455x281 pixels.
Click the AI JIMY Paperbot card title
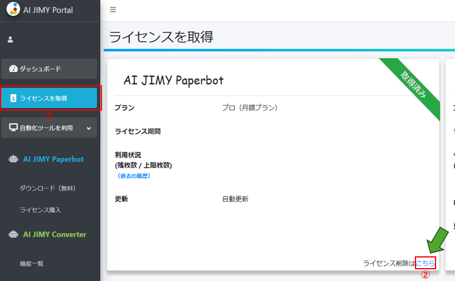173,81
